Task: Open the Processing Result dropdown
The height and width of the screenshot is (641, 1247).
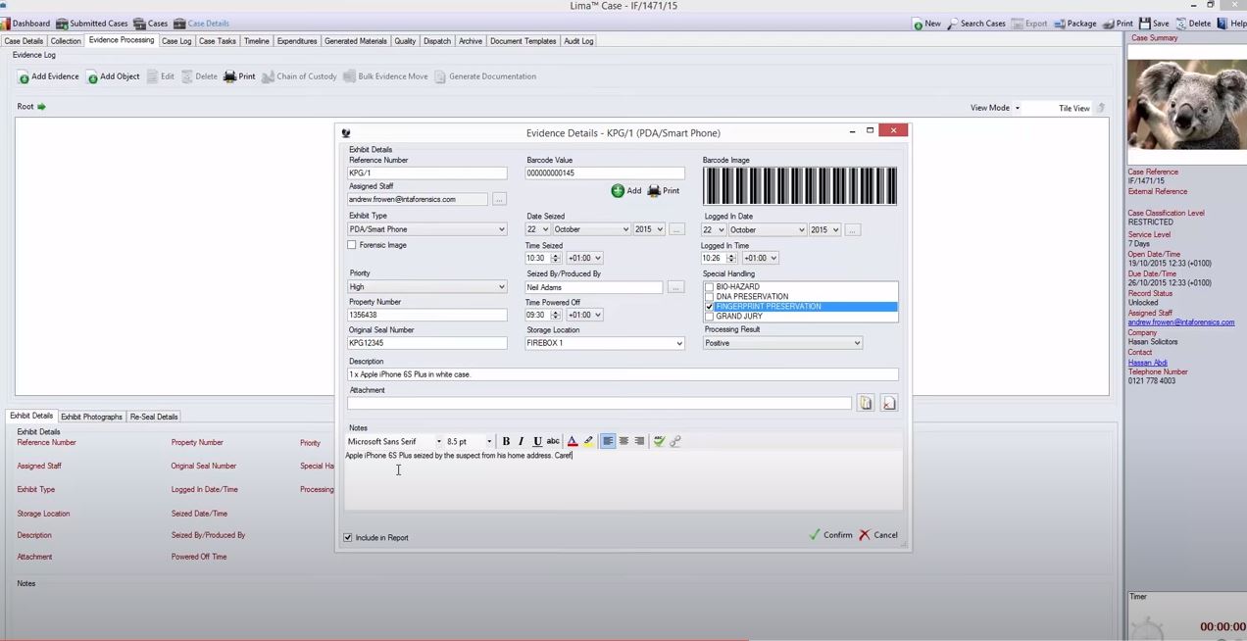Action: tap(856, 343)
